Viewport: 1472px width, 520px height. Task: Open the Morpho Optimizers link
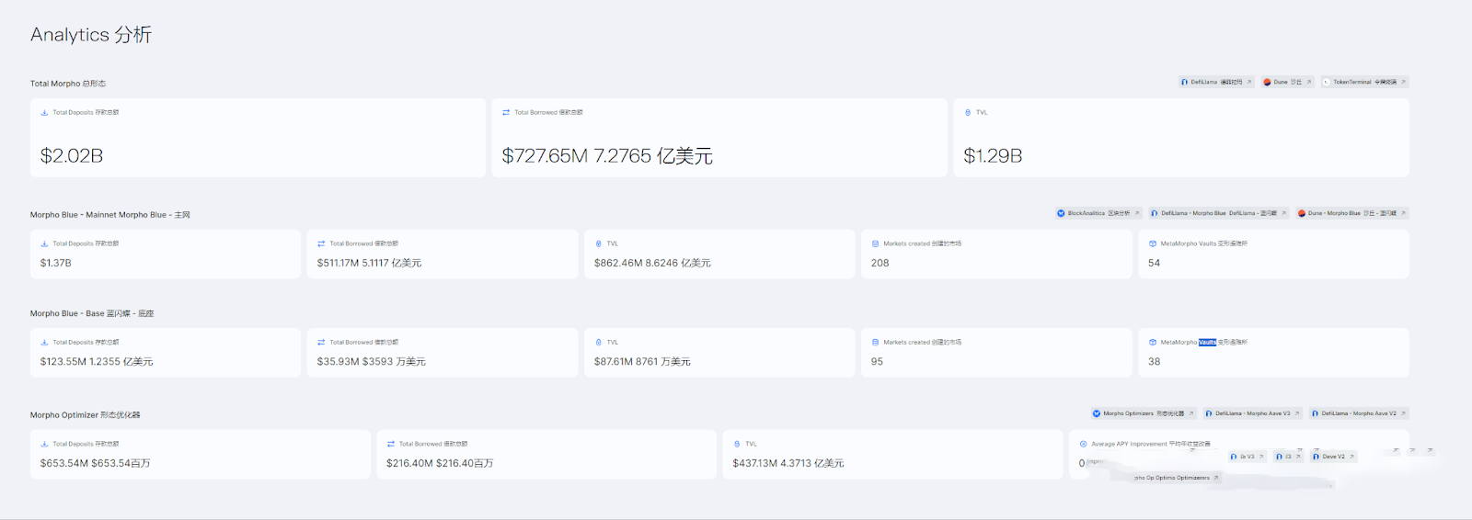click(1144, 413)
